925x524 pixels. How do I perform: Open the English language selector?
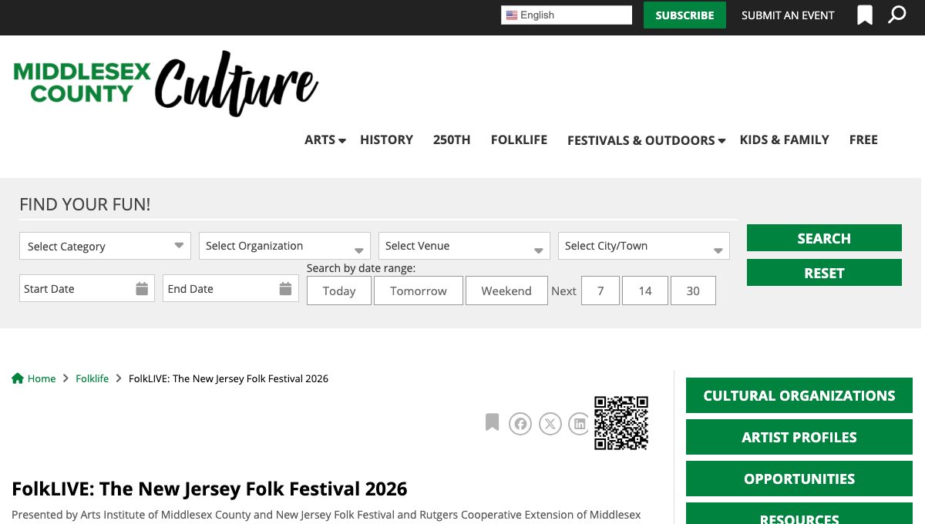[x=567, y=15]
